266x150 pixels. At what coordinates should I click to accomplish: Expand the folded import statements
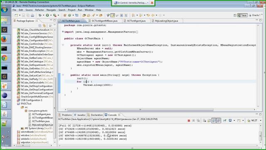point(63,32)
